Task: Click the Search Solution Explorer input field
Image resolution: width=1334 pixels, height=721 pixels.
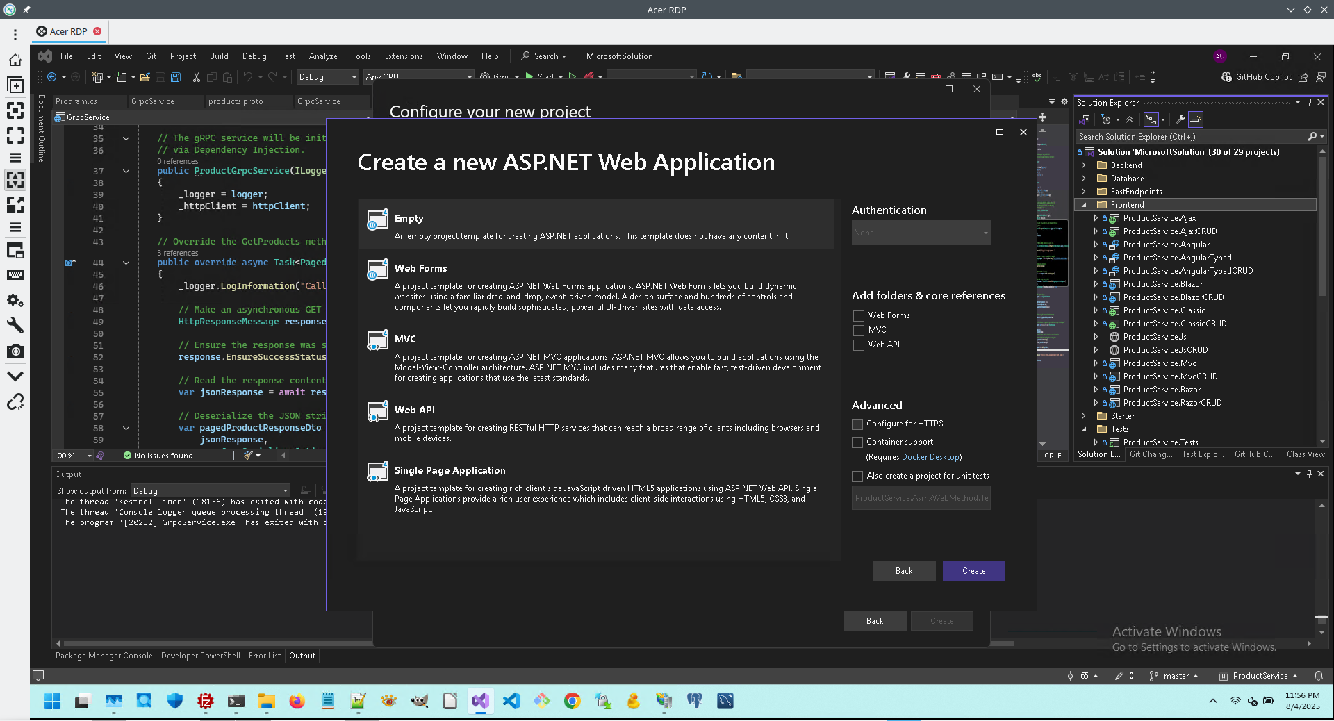Action: pyautogui.click(x=1191, y=137)
